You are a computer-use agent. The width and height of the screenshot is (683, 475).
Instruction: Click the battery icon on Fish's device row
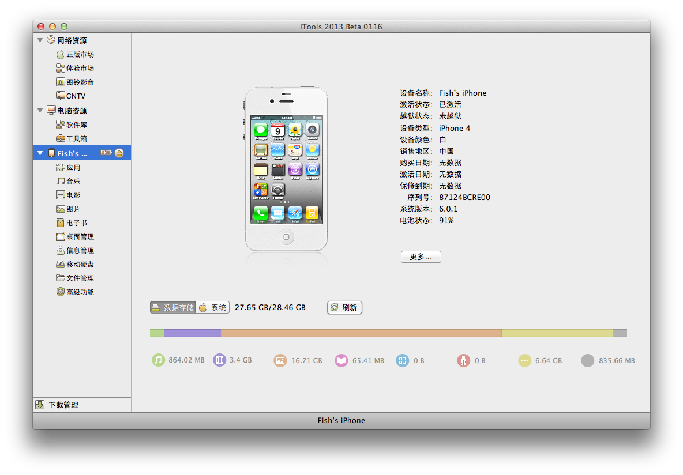(106, 153)
